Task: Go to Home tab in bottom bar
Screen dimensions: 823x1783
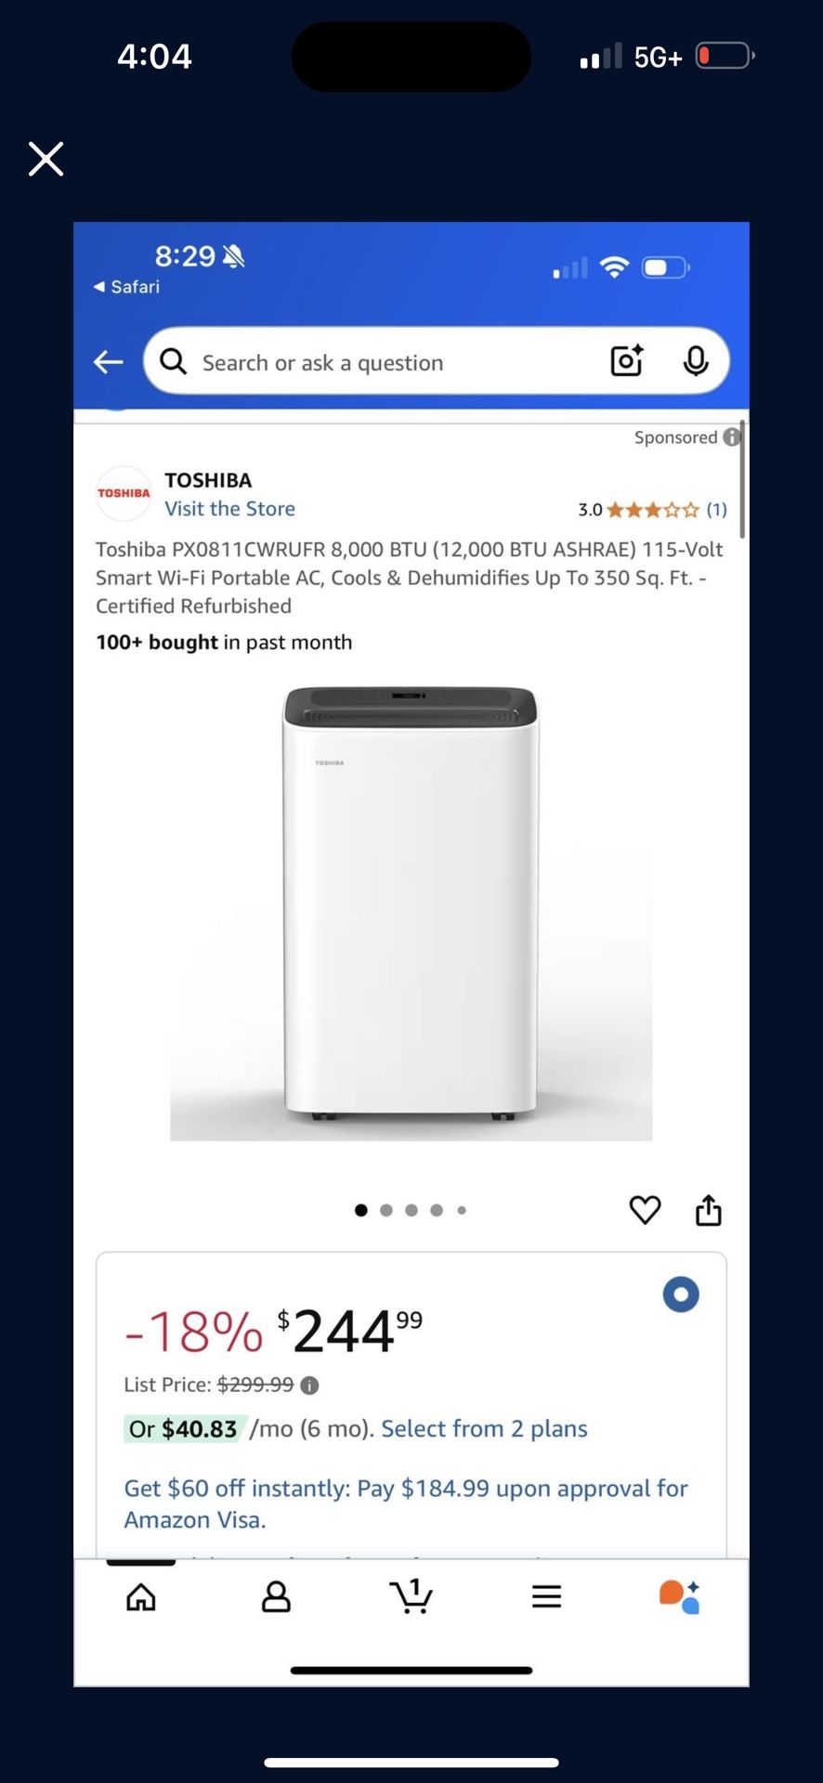Action: (x=141, y=1596)
